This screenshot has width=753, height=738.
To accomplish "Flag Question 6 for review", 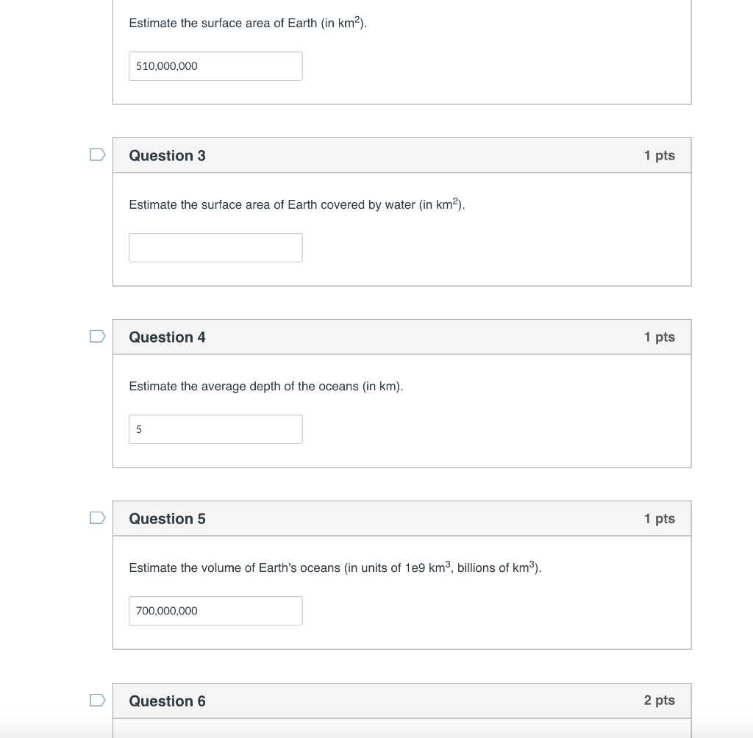I will (x=97, y=700).
